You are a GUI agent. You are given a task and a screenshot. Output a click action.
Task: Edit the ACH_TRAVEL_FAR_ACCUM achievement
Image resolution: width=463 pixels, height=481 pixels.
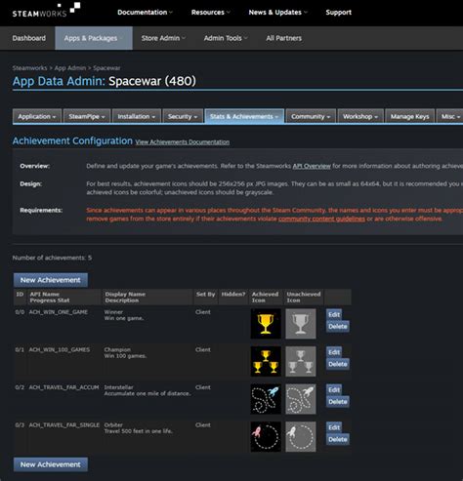pos(334,390)
